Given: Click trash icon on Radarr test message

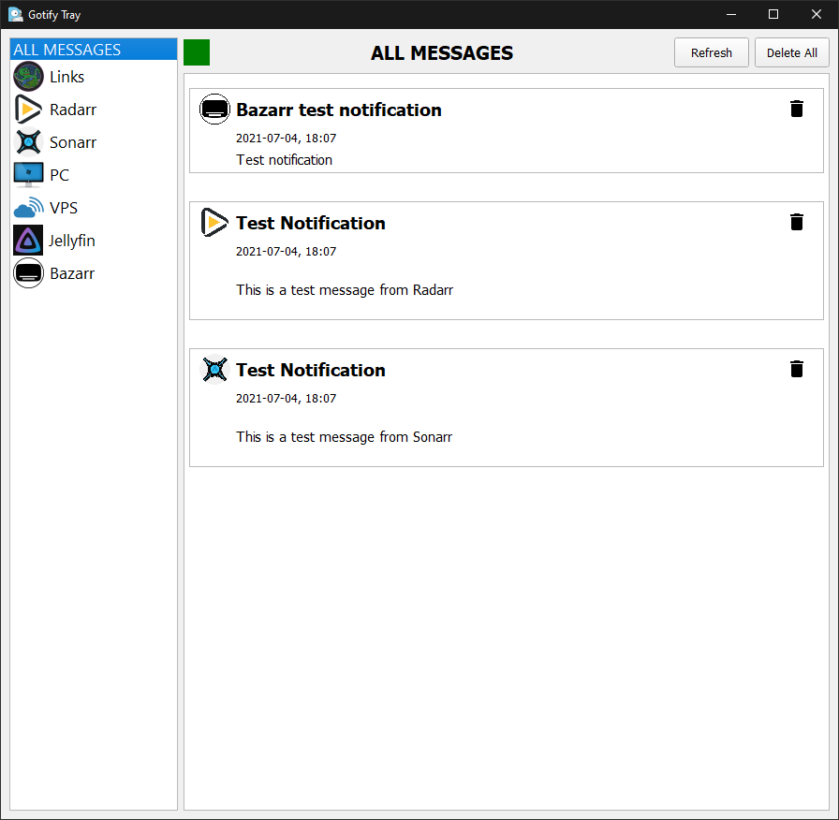Looking at the screenshot, I should 797,222.
